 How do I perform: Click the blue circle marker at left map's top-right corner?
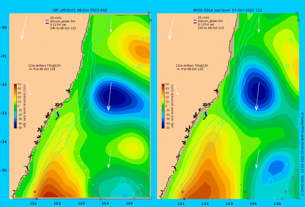149,13
